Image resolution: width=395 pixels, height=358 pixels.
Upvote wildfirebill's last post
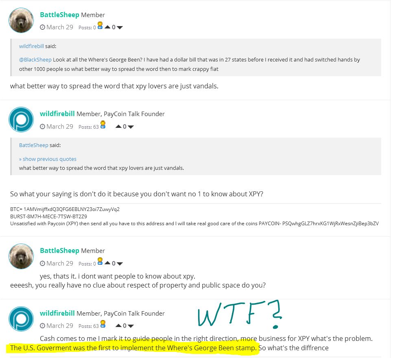(118, 325)
